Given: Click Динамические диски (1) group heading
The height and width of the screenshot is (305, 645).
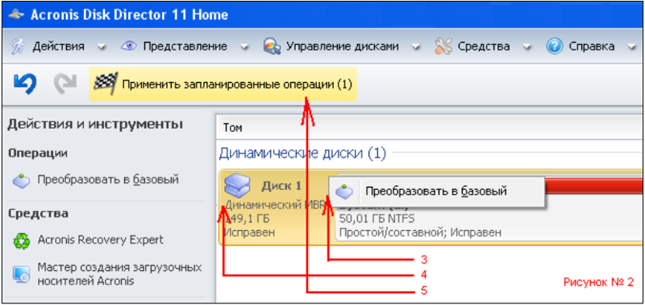Looking at the screenshot, I should [302, 154].
